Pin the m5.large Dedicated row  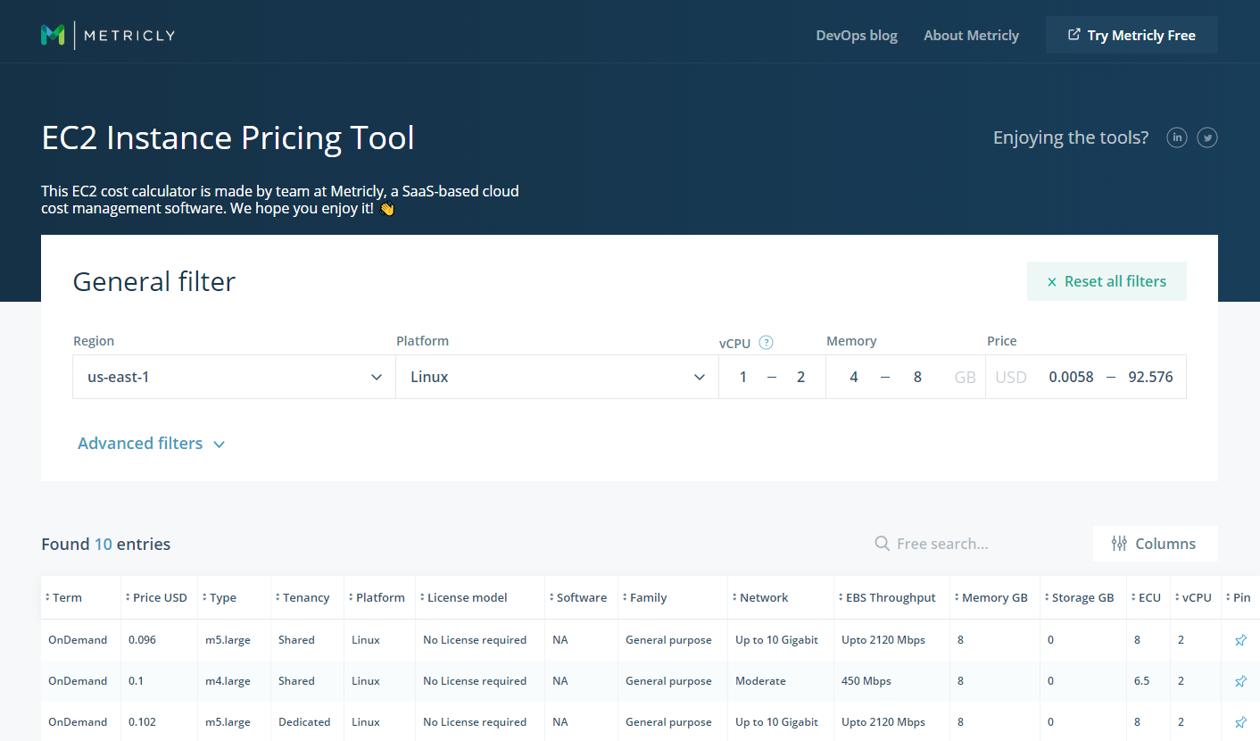point(1240,722)
